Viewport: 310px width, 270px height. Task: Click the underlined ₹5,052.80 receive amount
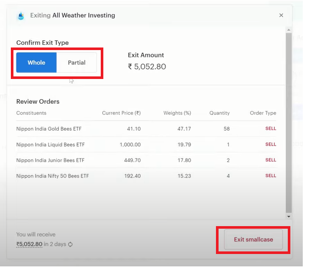click(29, 244)
